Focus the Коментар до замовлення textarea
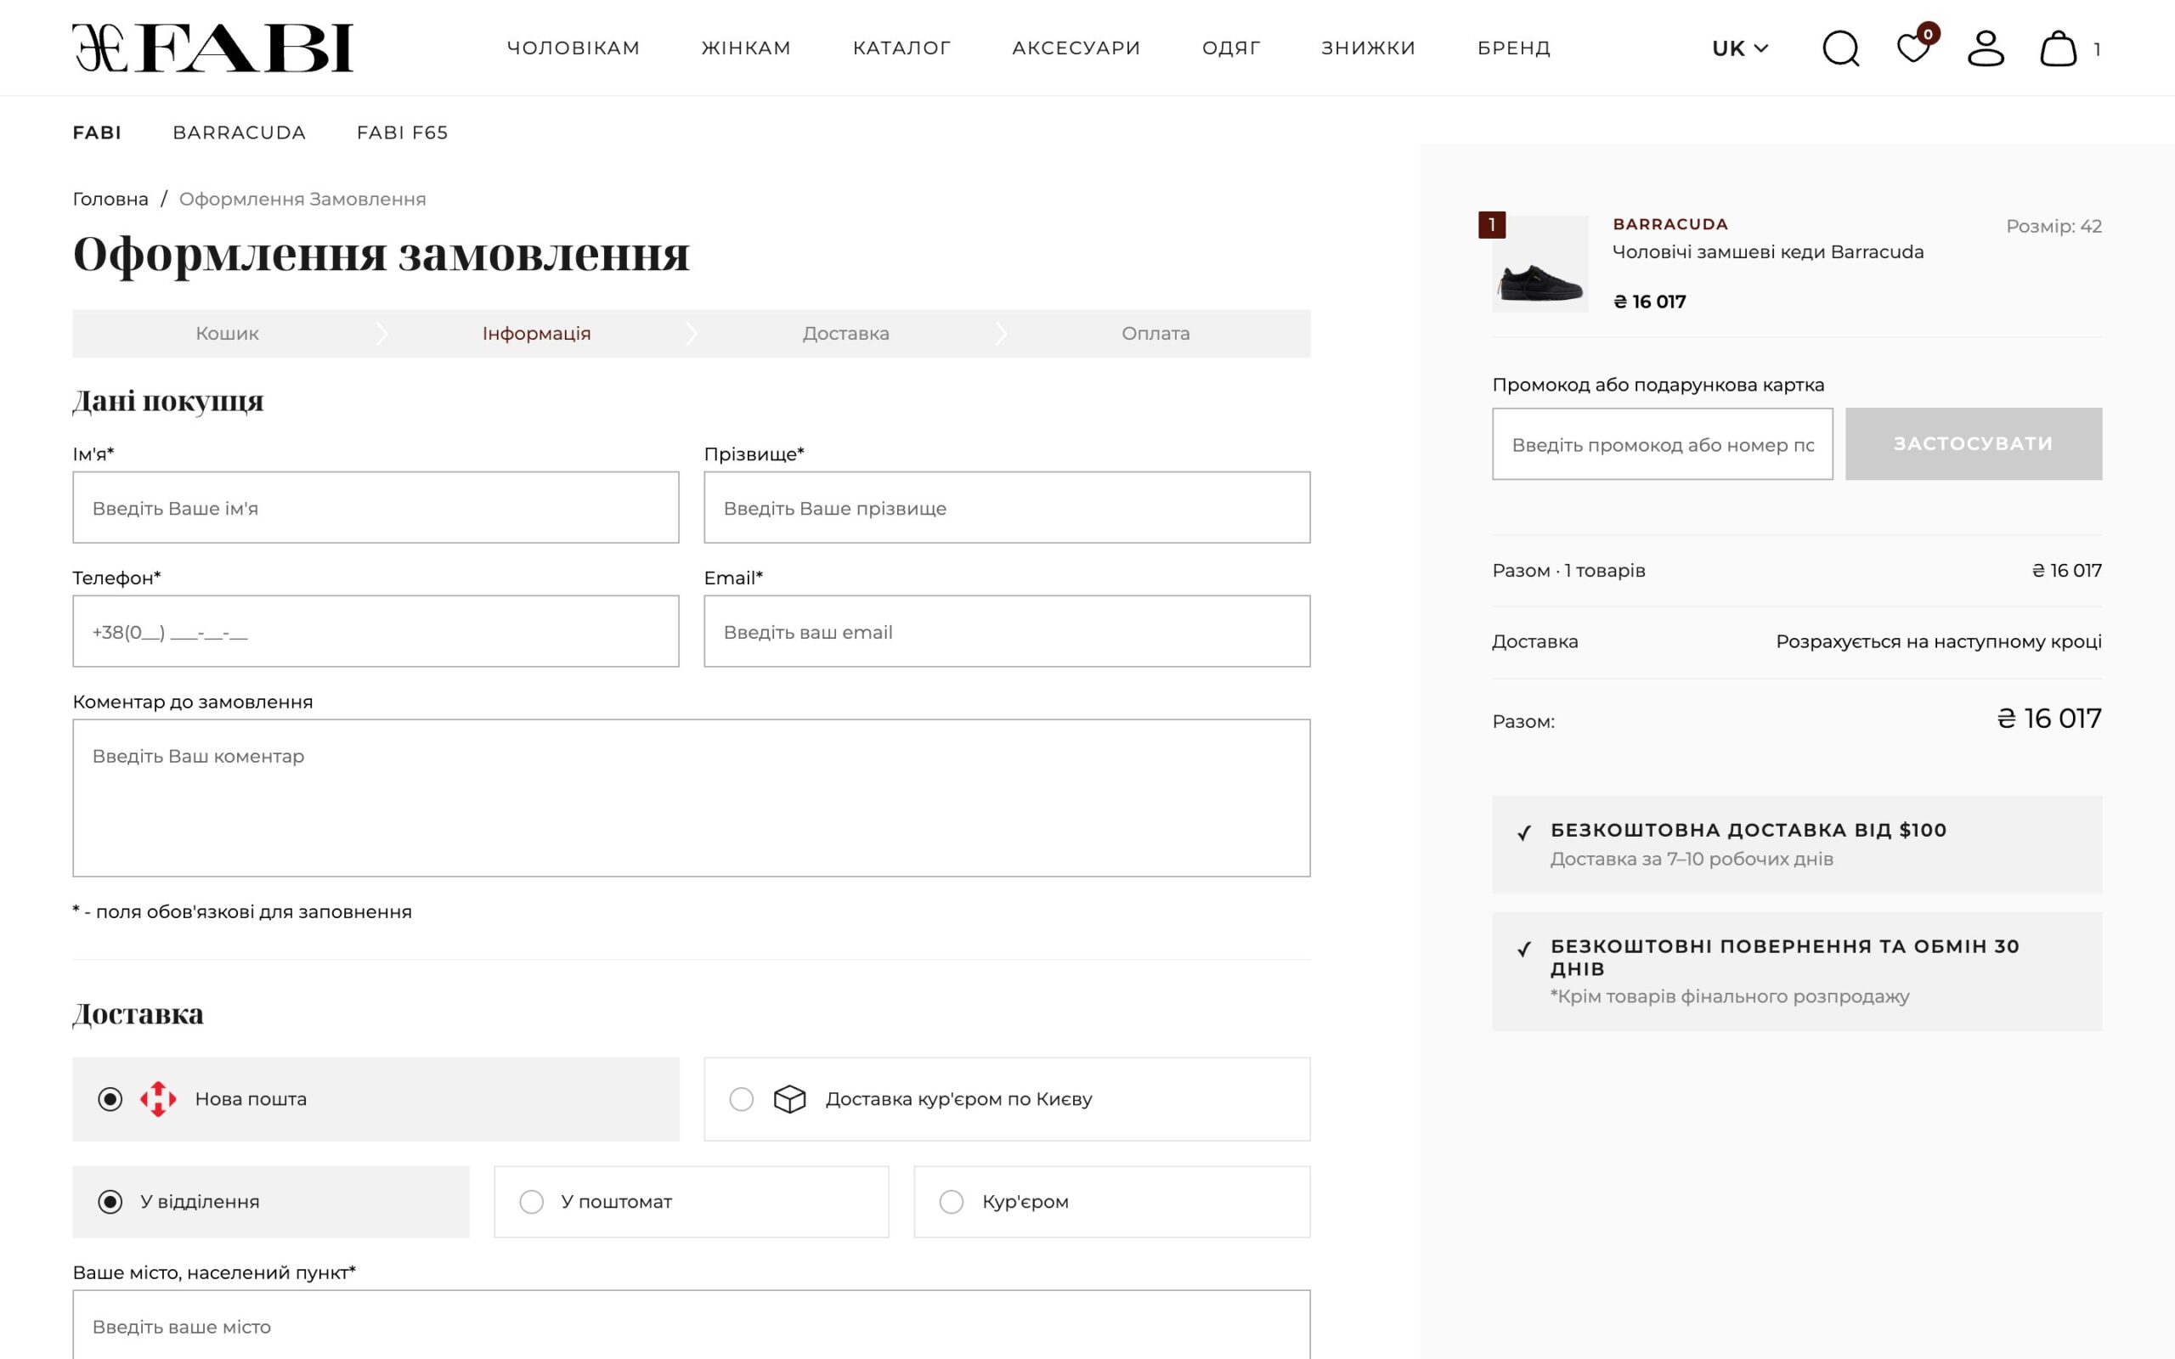 (691, 798)
